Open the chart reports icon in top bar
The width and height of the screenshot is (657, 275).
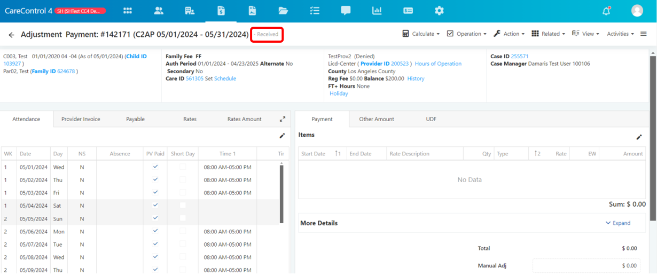coord(377,10)
